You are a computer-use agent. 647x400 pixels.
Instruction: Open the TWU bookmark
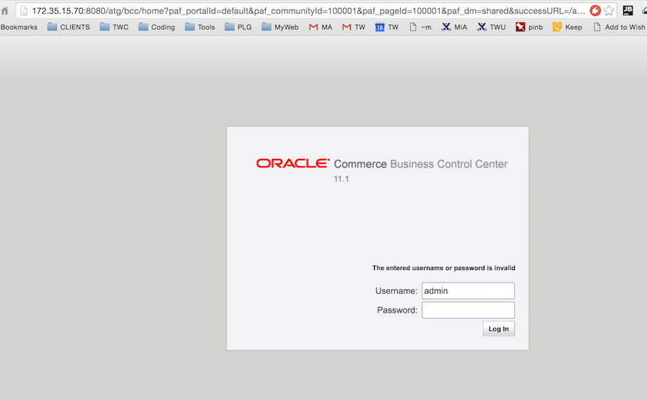click(492, 27)
